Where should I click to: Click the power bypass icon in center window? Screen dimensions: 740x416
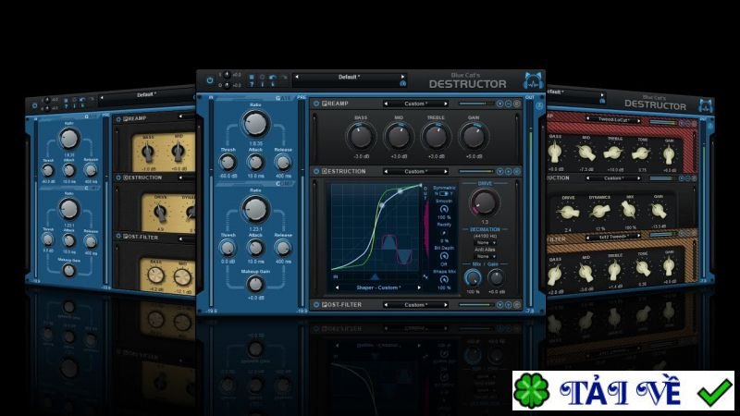(210, 80)
